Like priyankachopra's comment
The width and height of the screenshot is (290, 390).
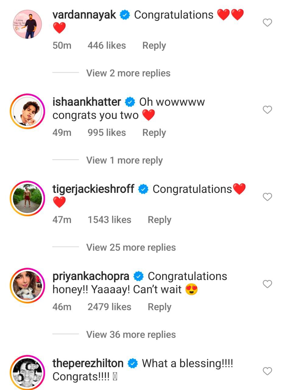(x=267, y=284)
